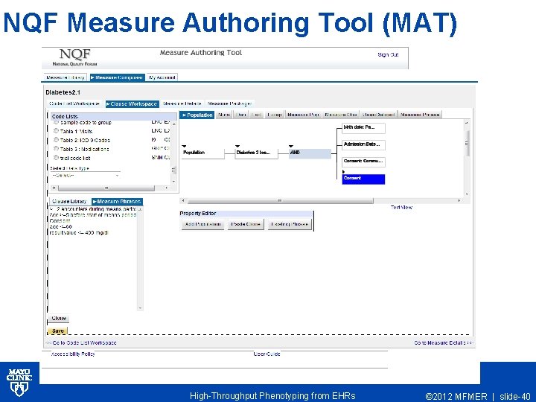Open the My Account tab
The width and height of the screenshot is (536, 402).
tap(162, 77)
